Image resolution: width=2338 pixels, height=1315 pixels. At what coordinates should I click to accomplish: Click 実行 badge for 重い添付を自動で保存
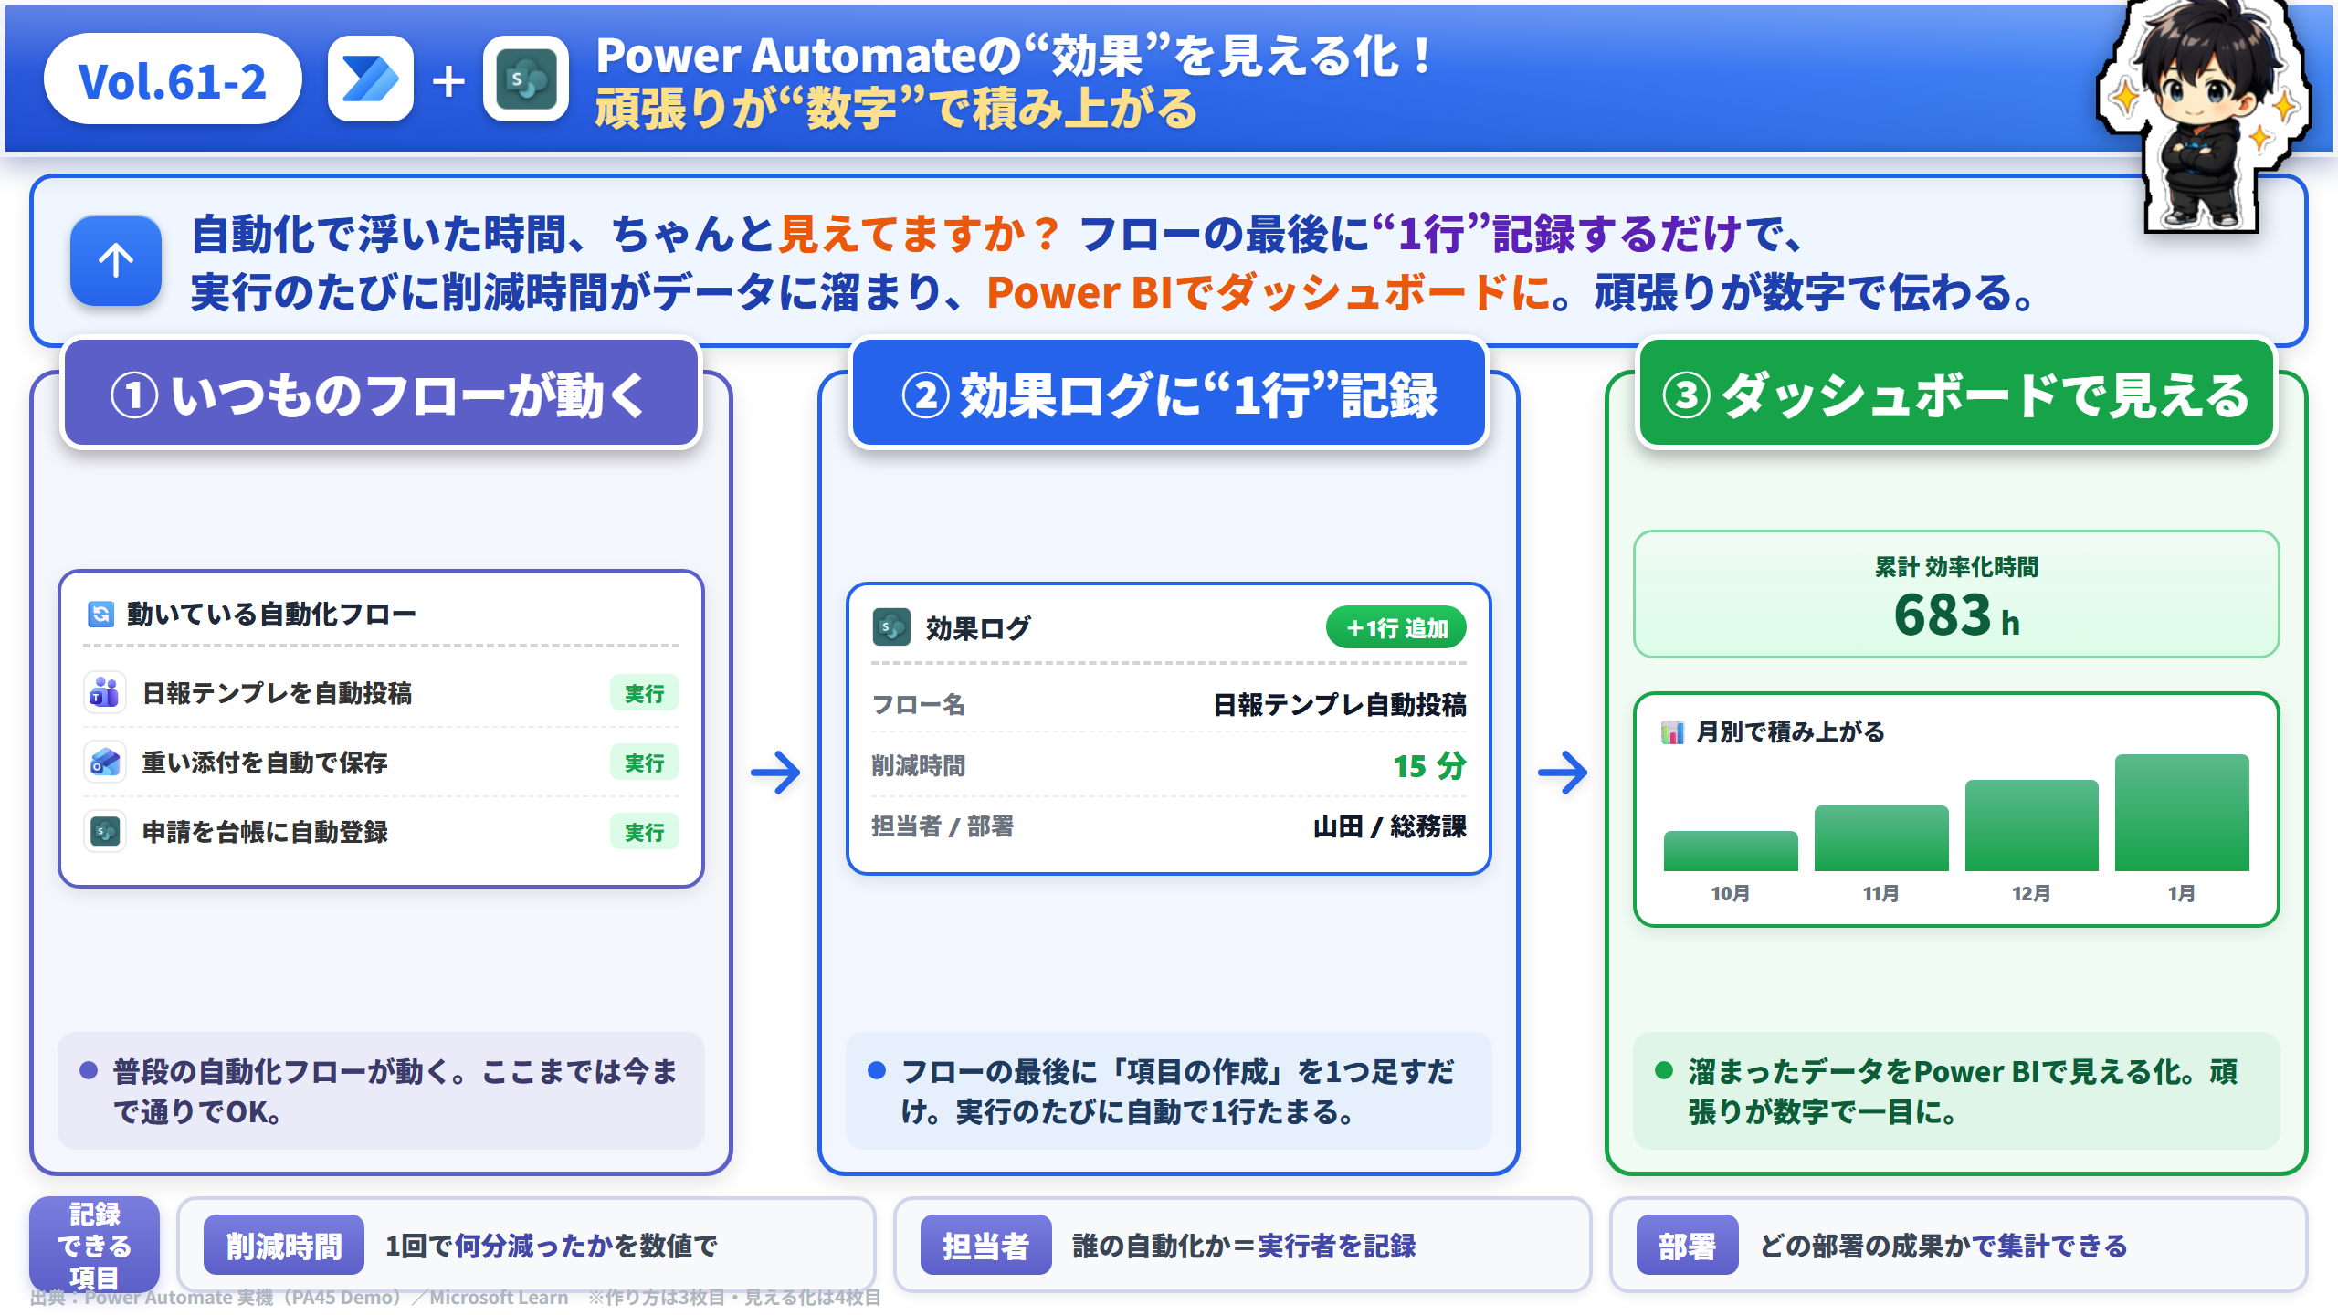(x=644, y=763)
